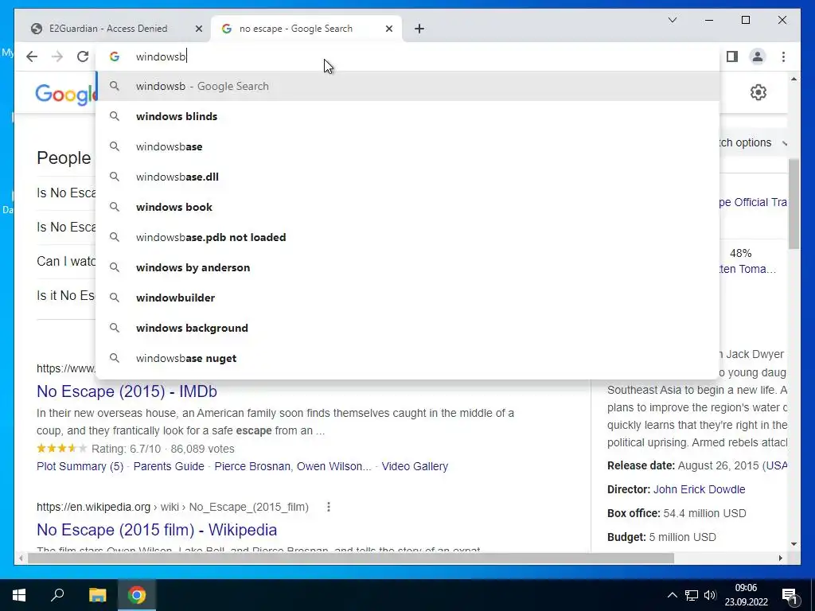
Task: Open Chrome side panel icon
Action: point(732,56)
